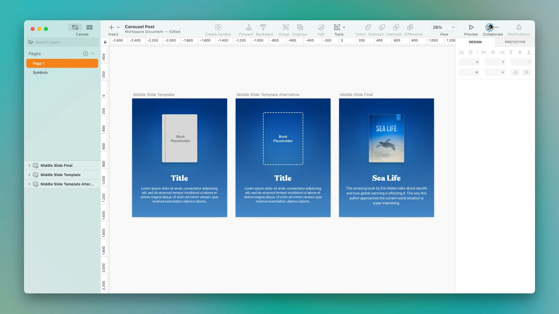Switch to the PROTOTYPE tab
559x314 pixels.
515,42
